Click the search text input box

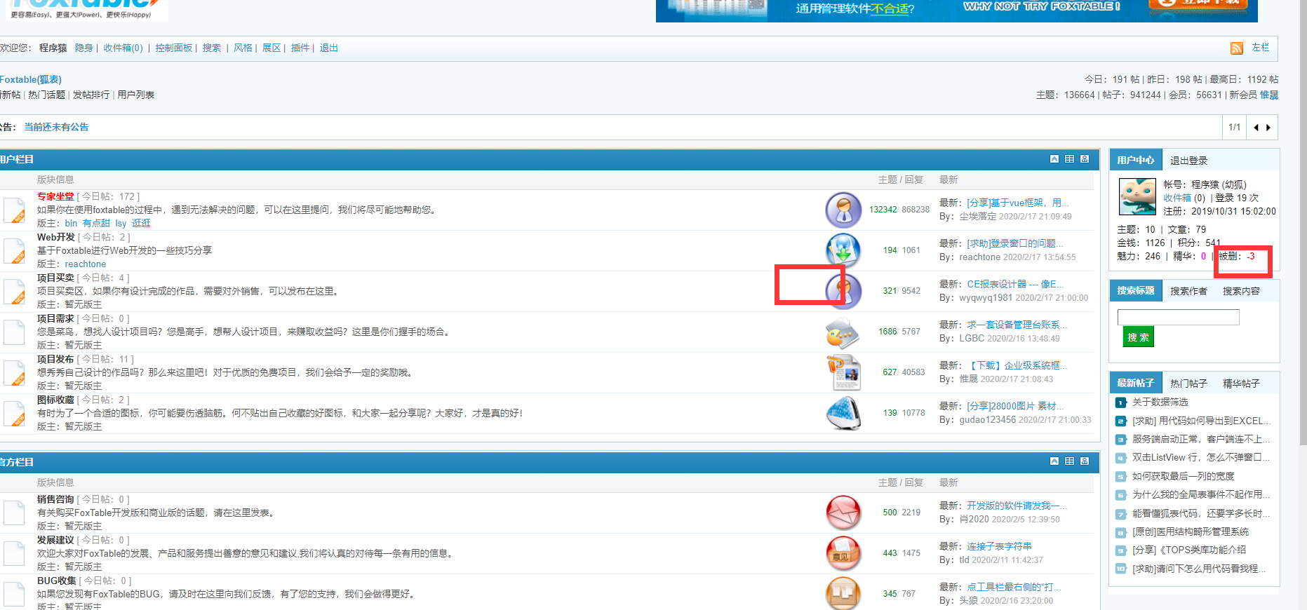[x=1178, y=317]
